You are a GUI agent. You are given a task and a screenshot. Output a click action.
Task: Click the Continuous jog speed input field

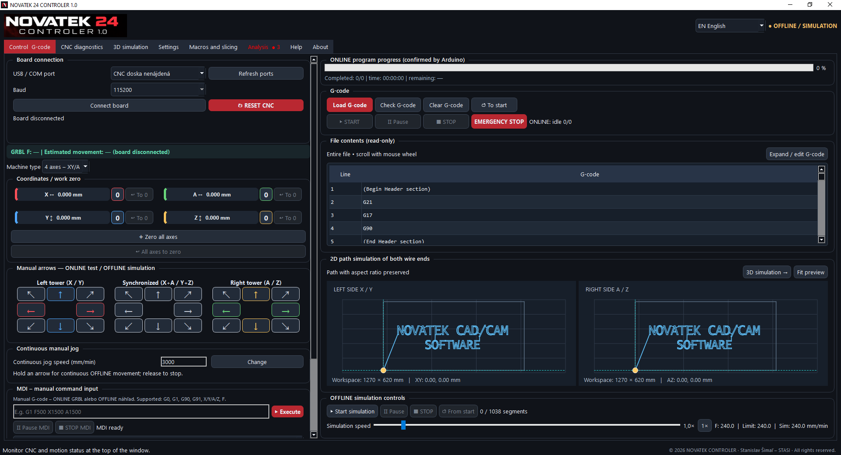point(184,362)
